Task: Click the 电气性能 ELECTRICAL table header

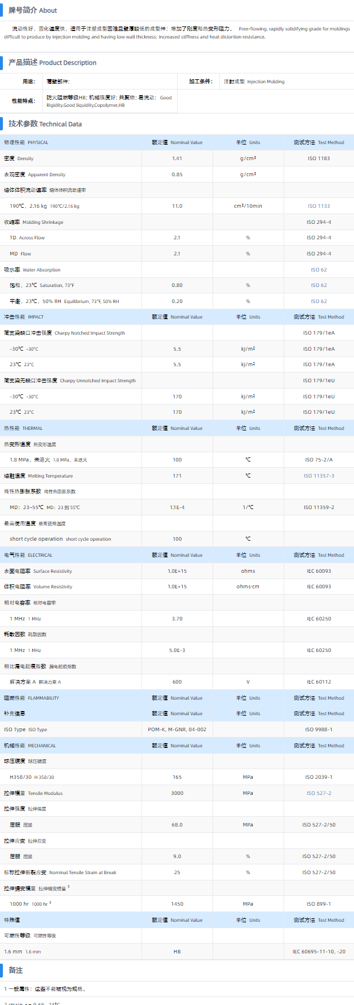Action: [28, 555]
